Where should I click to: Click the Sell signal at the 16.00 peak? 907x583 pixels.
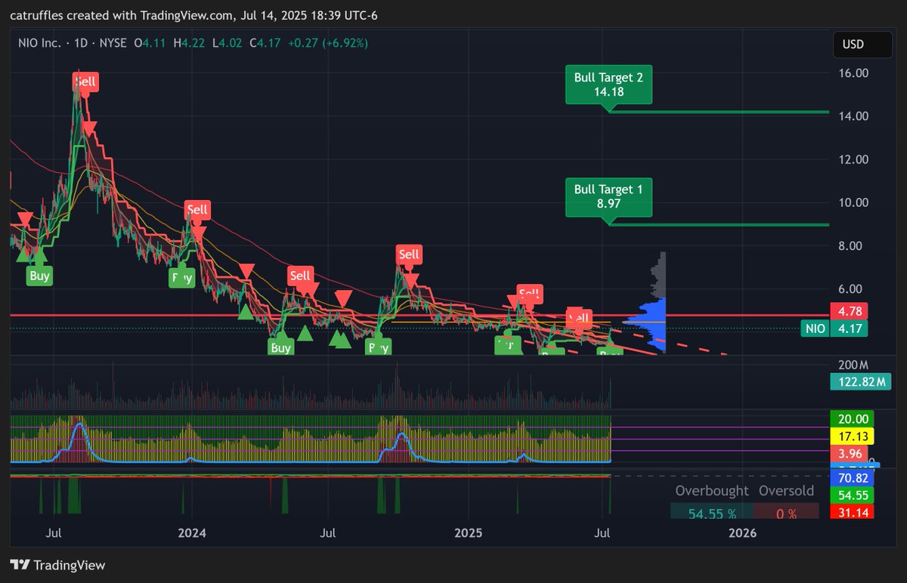[x=85, y=82]
